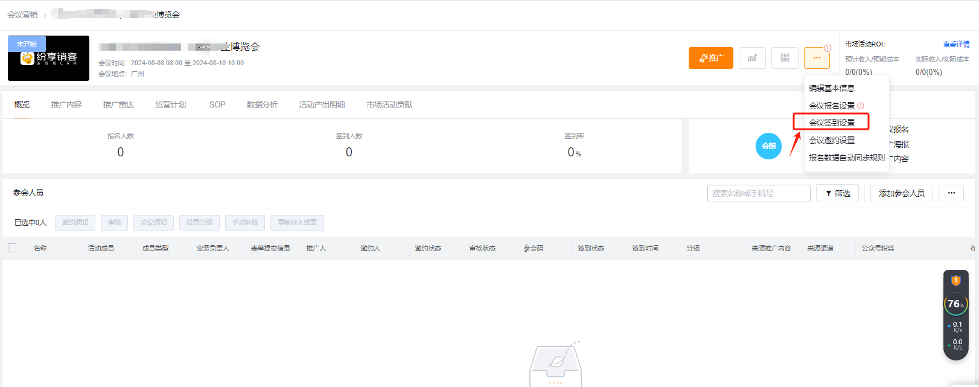Viewport: 979px width, 387px height.
Task: Open the 推广雷达 tab
Action: [x=118, y=104]
